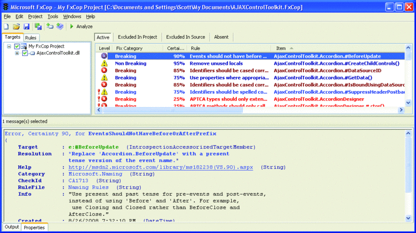Run Analyze with the green arrow
Image resolution: width=416 pixels, height=233 pixels.
pos(81,27)
